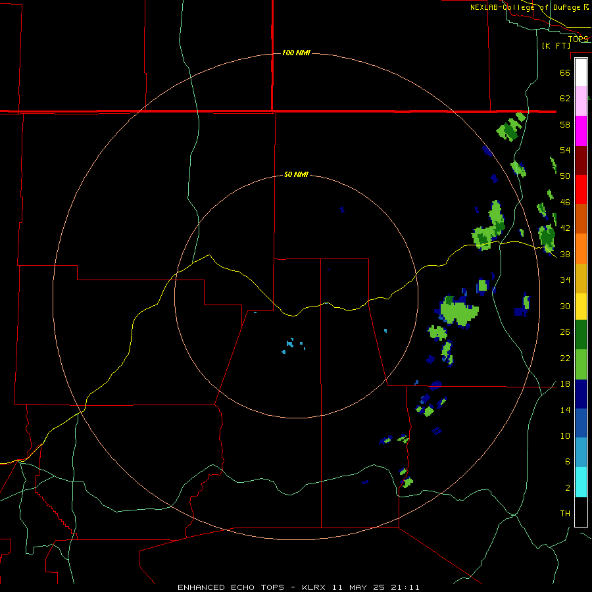Click the "34" legend value
The width and height of the screenshot is (592, 592).
[565, 280]
